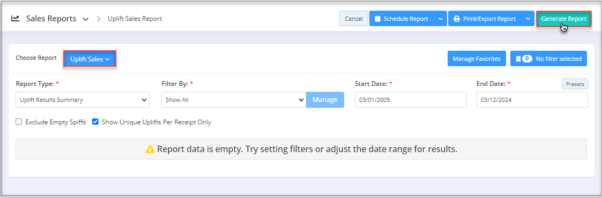Click the Cancel button
602x198 pixels.
[x=354, y=18]
